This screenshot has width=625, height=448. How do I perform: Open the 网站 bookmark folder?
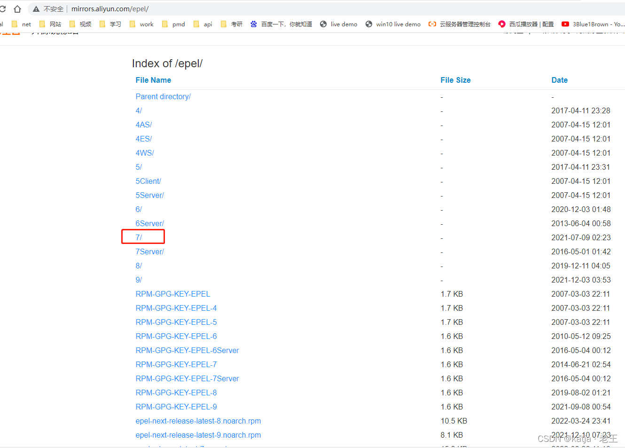(x=51, y=24)
